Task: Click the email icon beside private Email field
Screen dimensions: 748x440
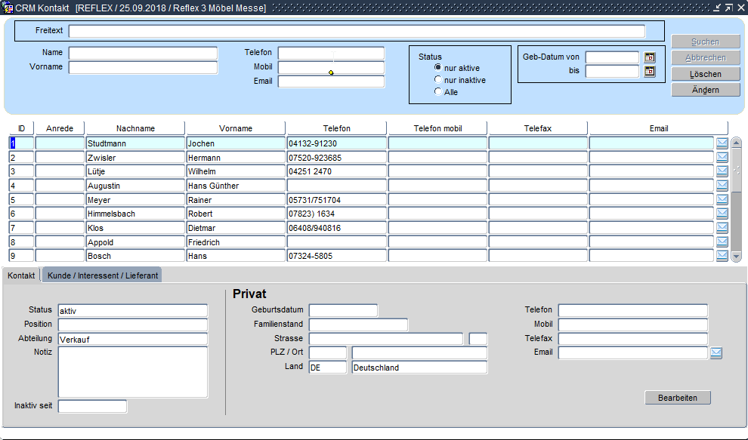Action: pos(716,352)
